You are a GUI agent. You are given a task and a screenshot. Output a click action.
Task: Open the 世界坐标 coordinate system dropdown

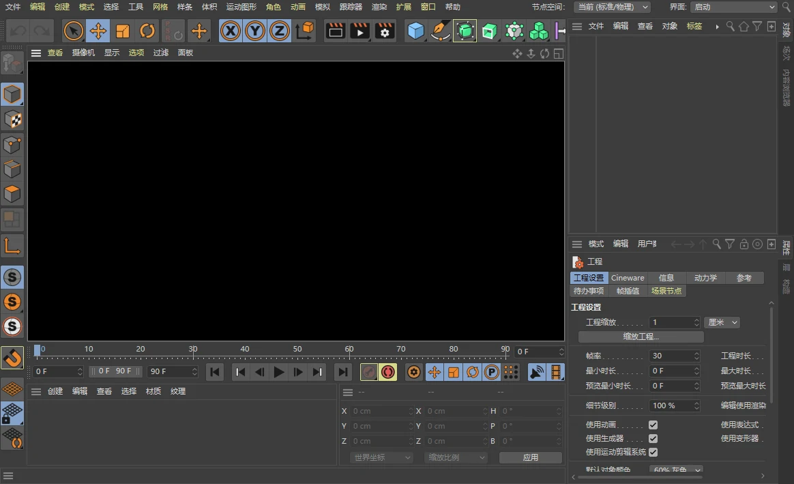click(x=380, y=457)
